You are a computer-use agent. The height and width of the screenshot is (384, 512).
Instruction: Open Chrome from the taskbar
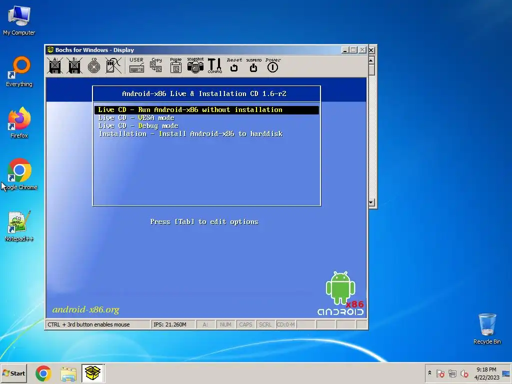click(x=43, y=373)
